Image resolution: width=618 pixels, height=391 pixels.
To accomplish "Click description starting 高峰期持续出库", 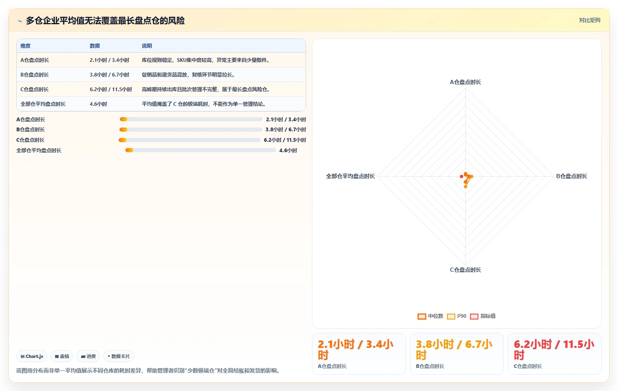I will (x=207, y=89).
